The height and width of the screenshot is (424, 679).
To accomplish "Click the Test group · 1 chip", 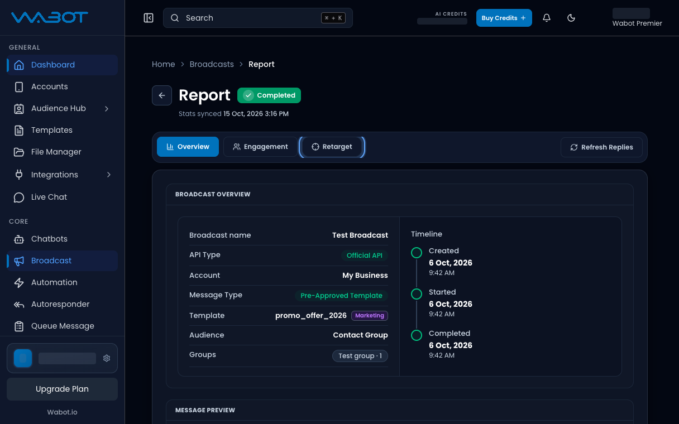I will click(360, 356).
